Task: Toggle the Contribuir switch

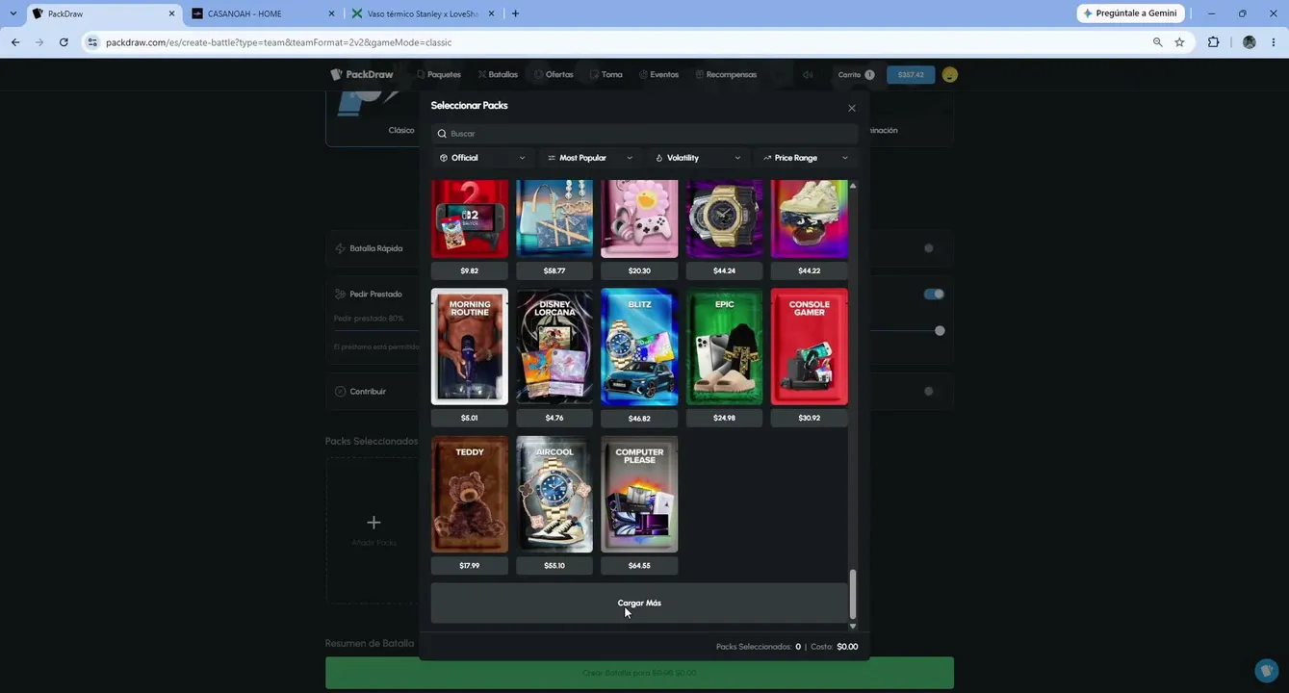Action: pos(933,392)
